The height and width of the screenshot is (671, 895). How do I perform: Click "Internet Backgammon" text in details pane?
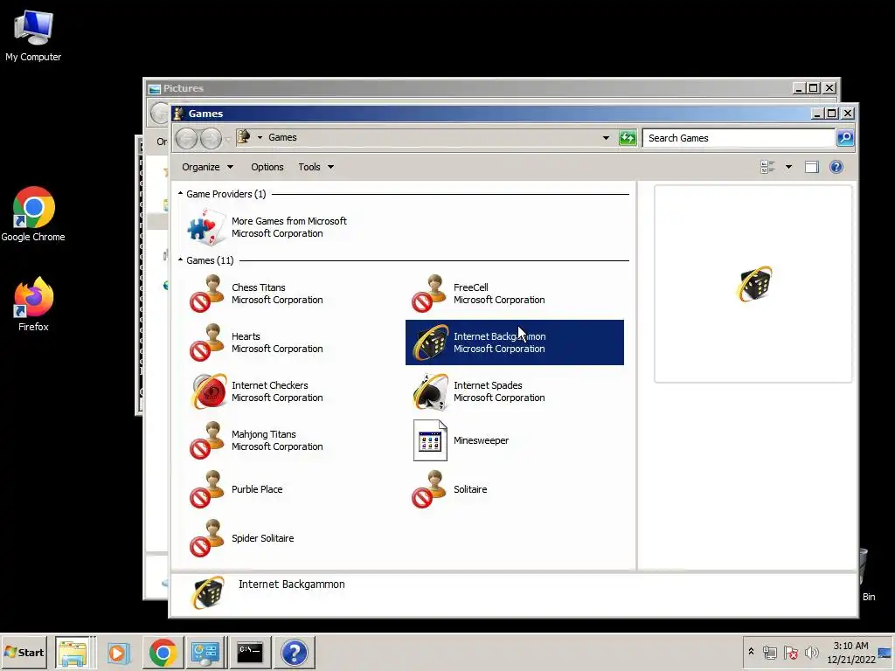pyautogui.click(x=292, y=585)
